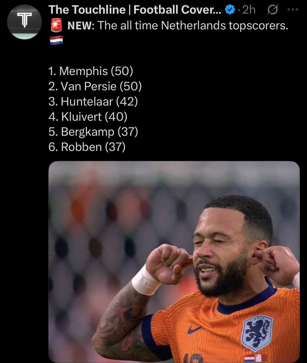The image size is (307, 363).
Task: Open the Memphis celebration photo
Action: point(174,262)
